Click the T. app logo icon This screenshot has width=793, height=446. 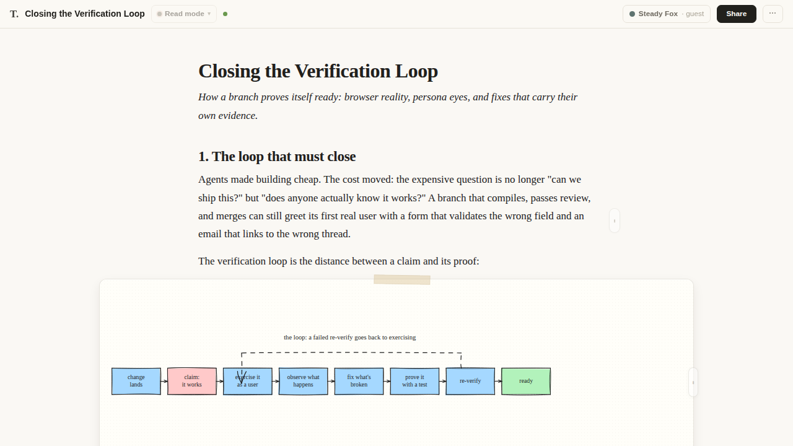[14, 14]
